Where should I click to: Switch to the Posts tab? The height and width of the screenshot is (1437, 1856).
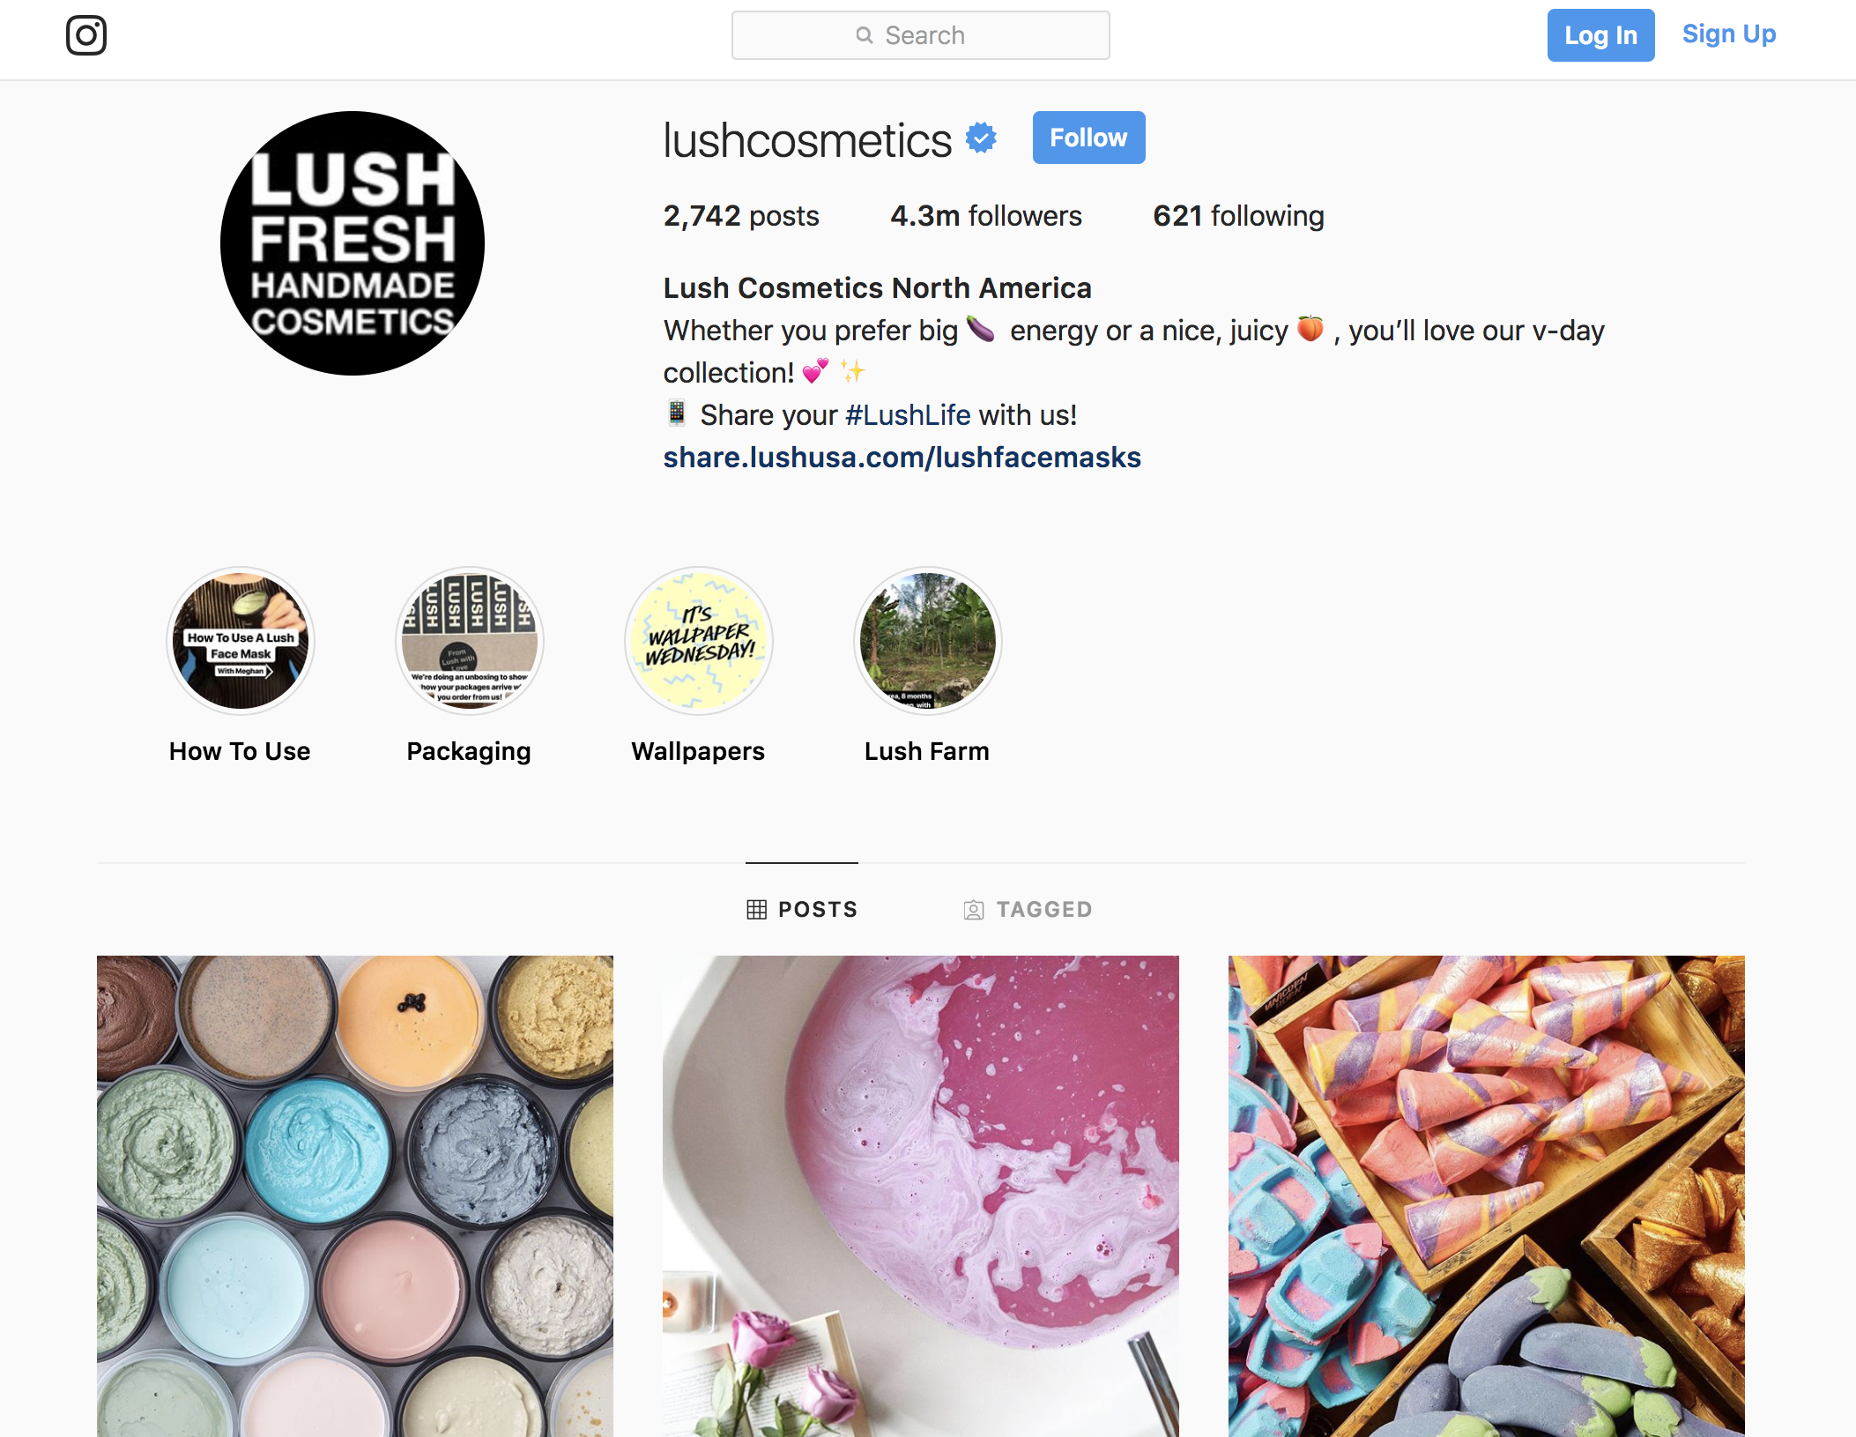pos(802,909)
